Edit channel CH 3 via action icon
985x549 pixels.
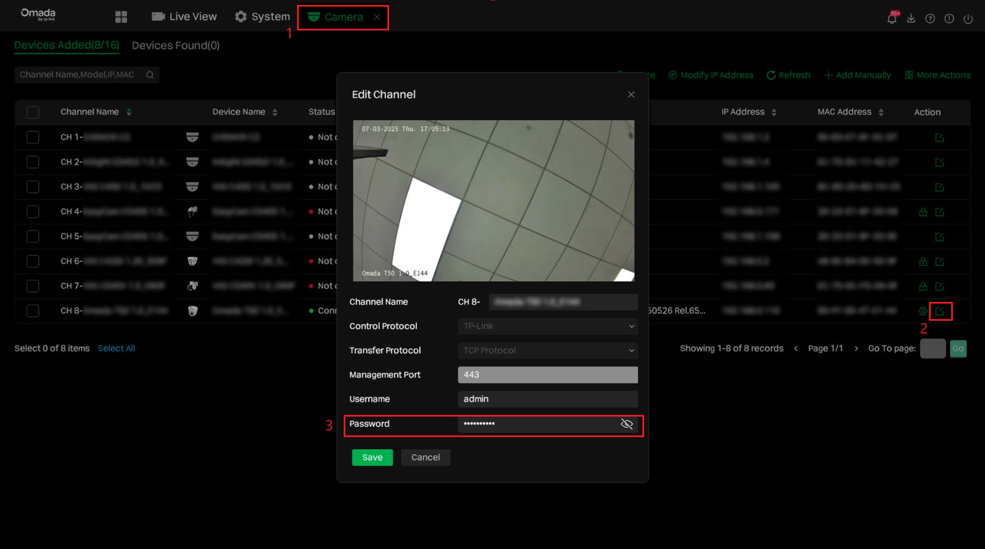[x=939, y=187]
